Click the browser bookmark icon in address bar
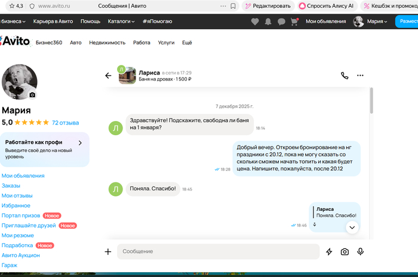The image size is (418, 277). [x=233, y=6]
